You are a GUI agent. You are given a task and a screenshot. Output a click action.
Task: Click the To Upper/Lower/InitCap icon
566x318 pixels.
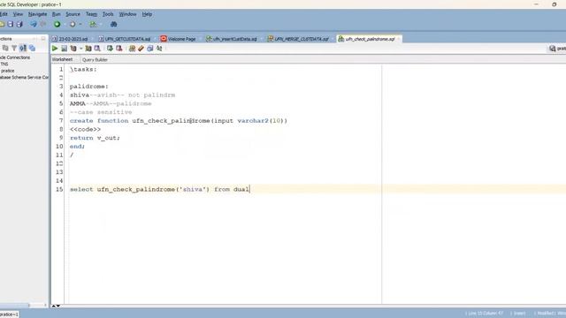coord(159,49)
